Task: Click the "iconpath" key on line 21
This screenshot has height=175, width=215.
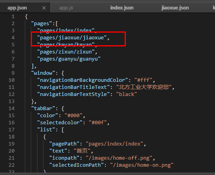Action: tap(64, 158)
